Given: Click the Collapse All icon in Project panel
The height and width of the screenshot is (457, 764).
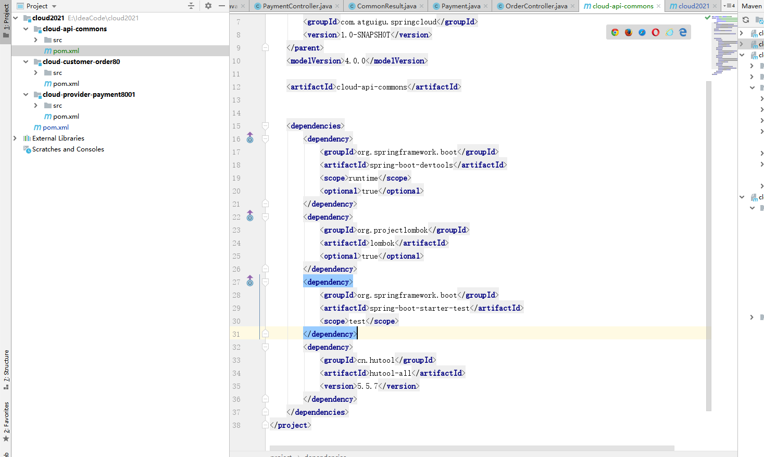Looking at the screenshot, I should pos(191,6).
